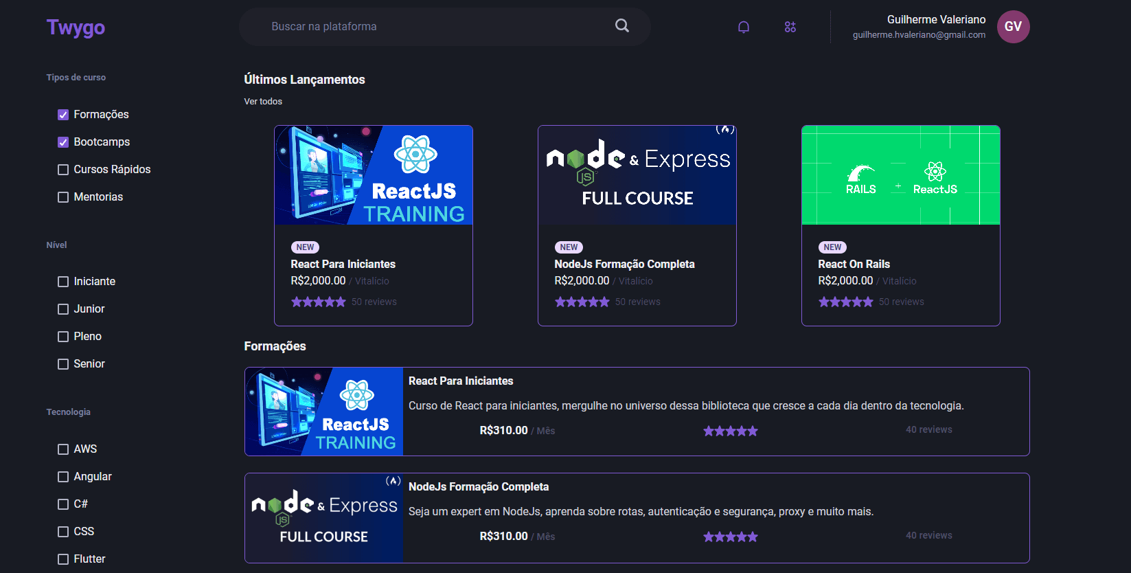
Task: Open ReactJS Training thumbnail in Formações list
Action: point(324,412)
